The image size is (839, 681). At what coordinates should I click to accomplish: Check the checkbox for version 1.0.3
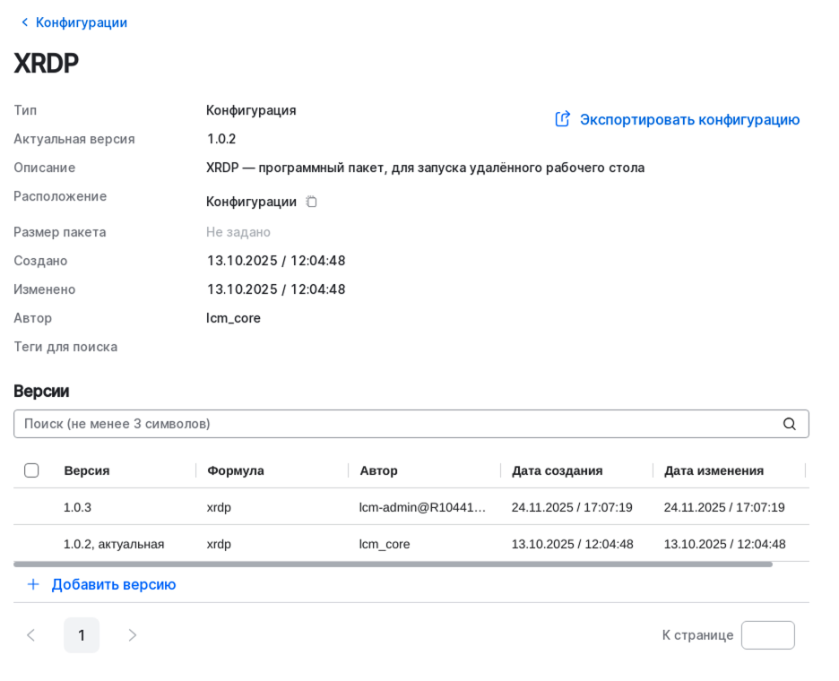click(32, 507)
